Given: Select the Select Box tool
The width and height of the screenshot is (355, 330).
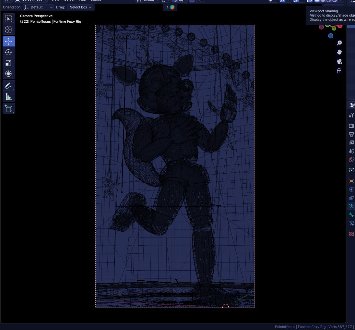Looking at the screenshot, I should click(9, 19).
